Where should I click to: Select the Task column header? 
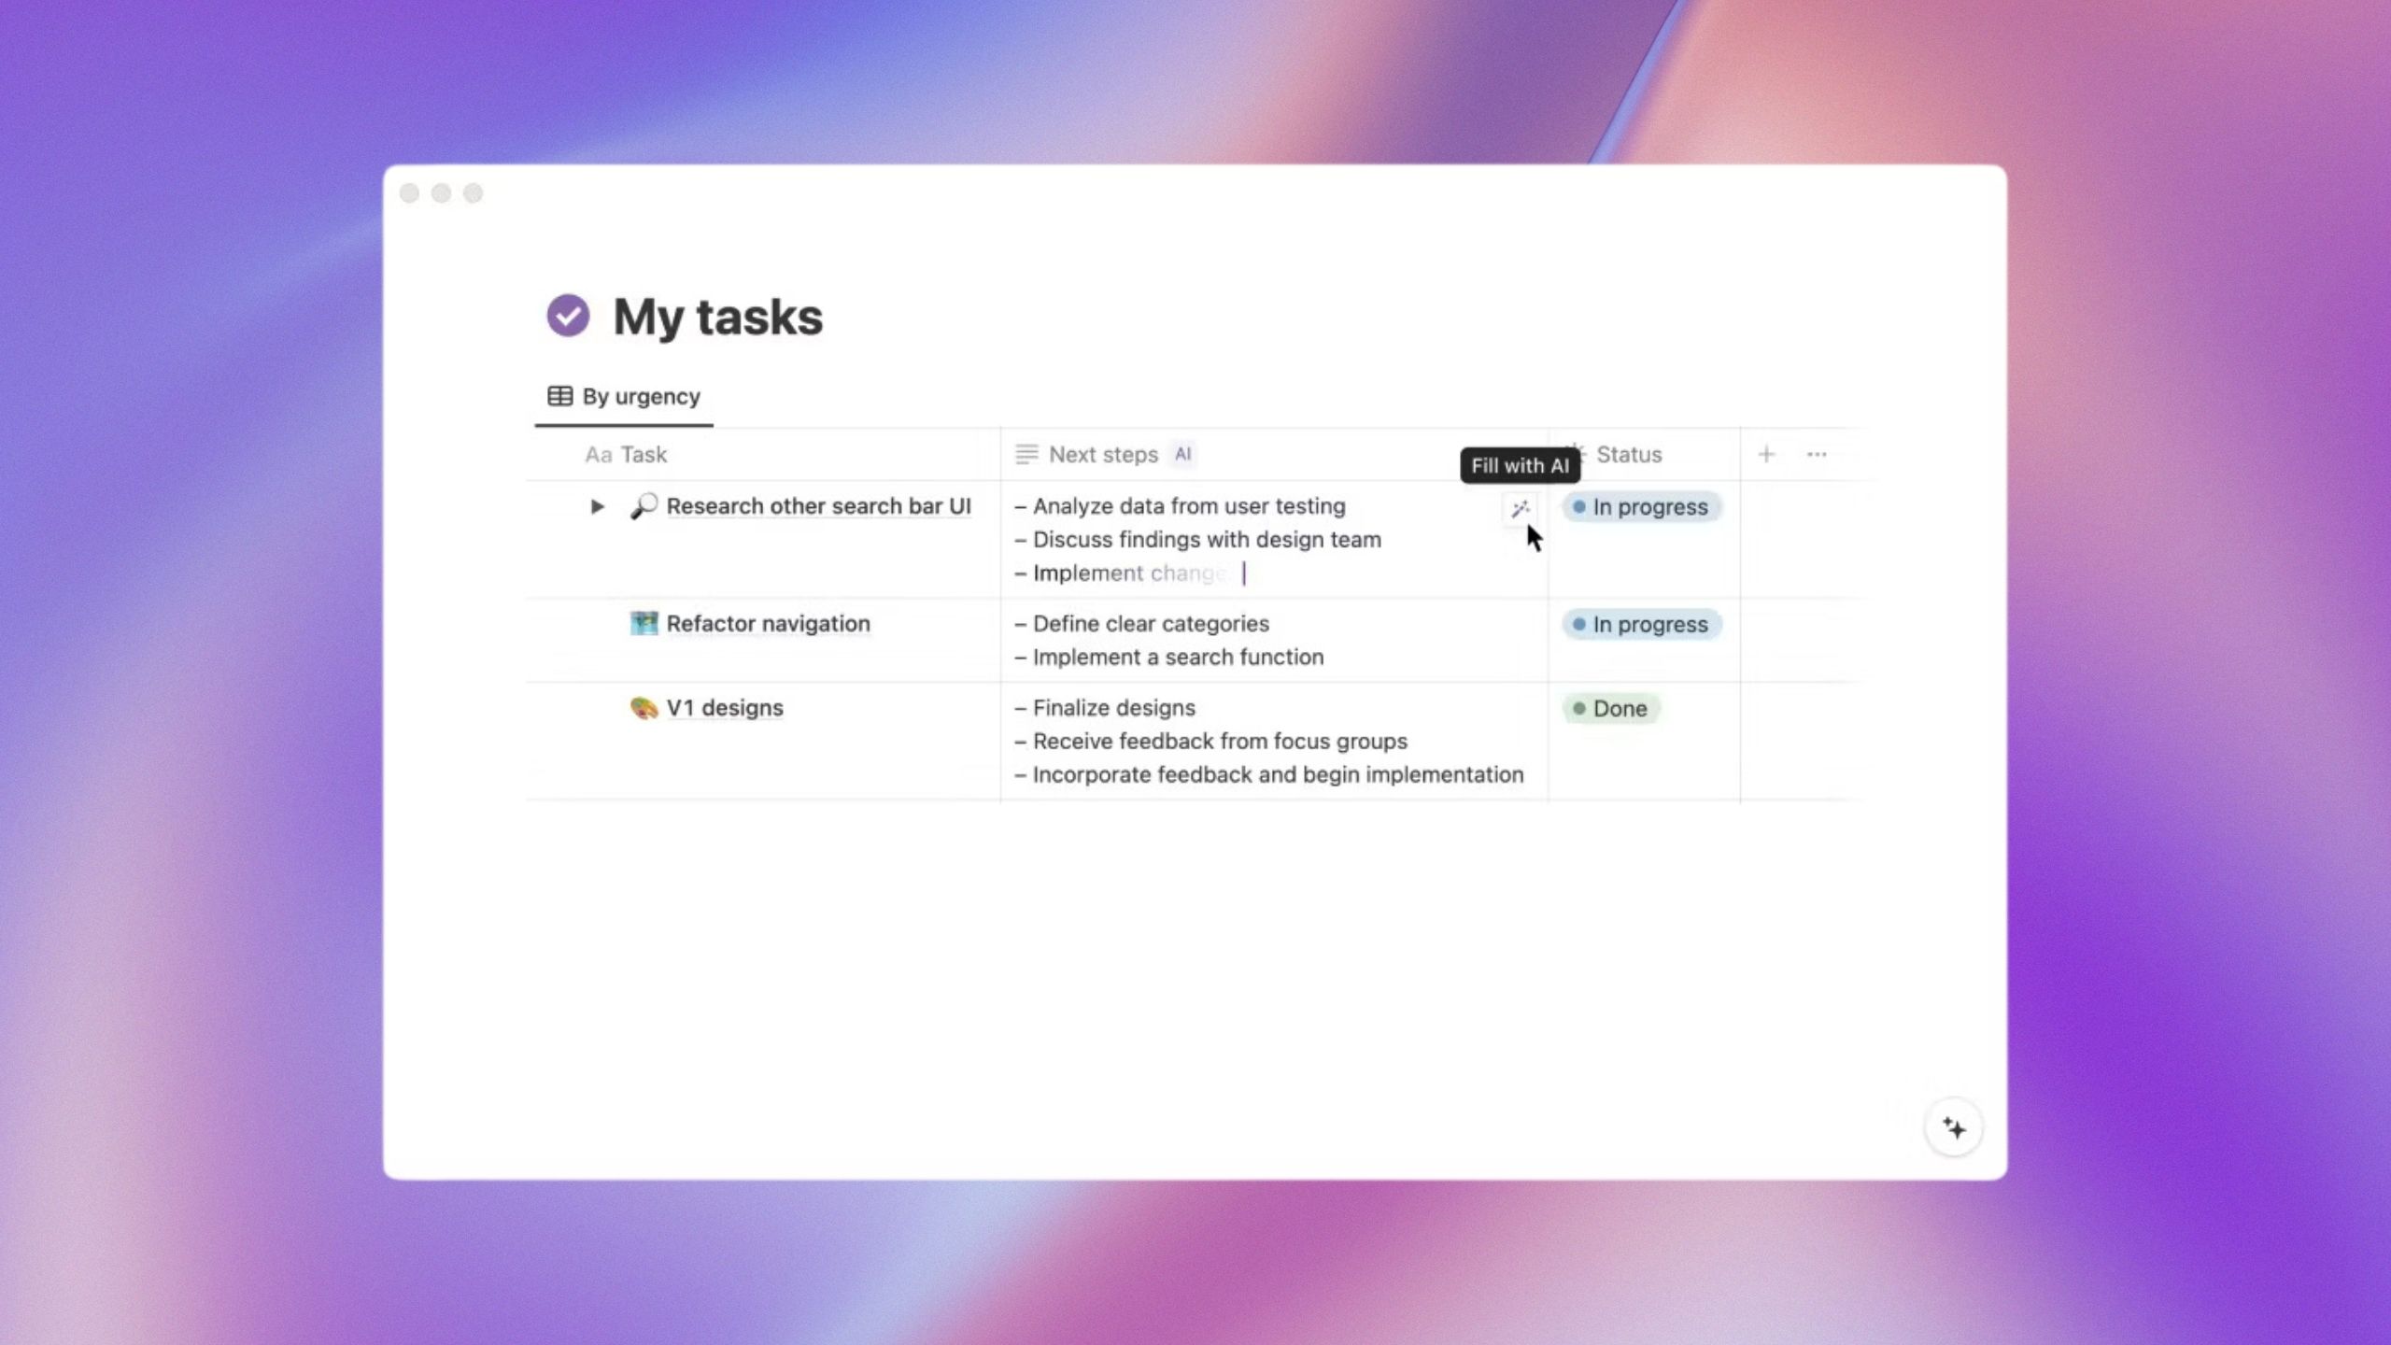[x=644, y=455]
